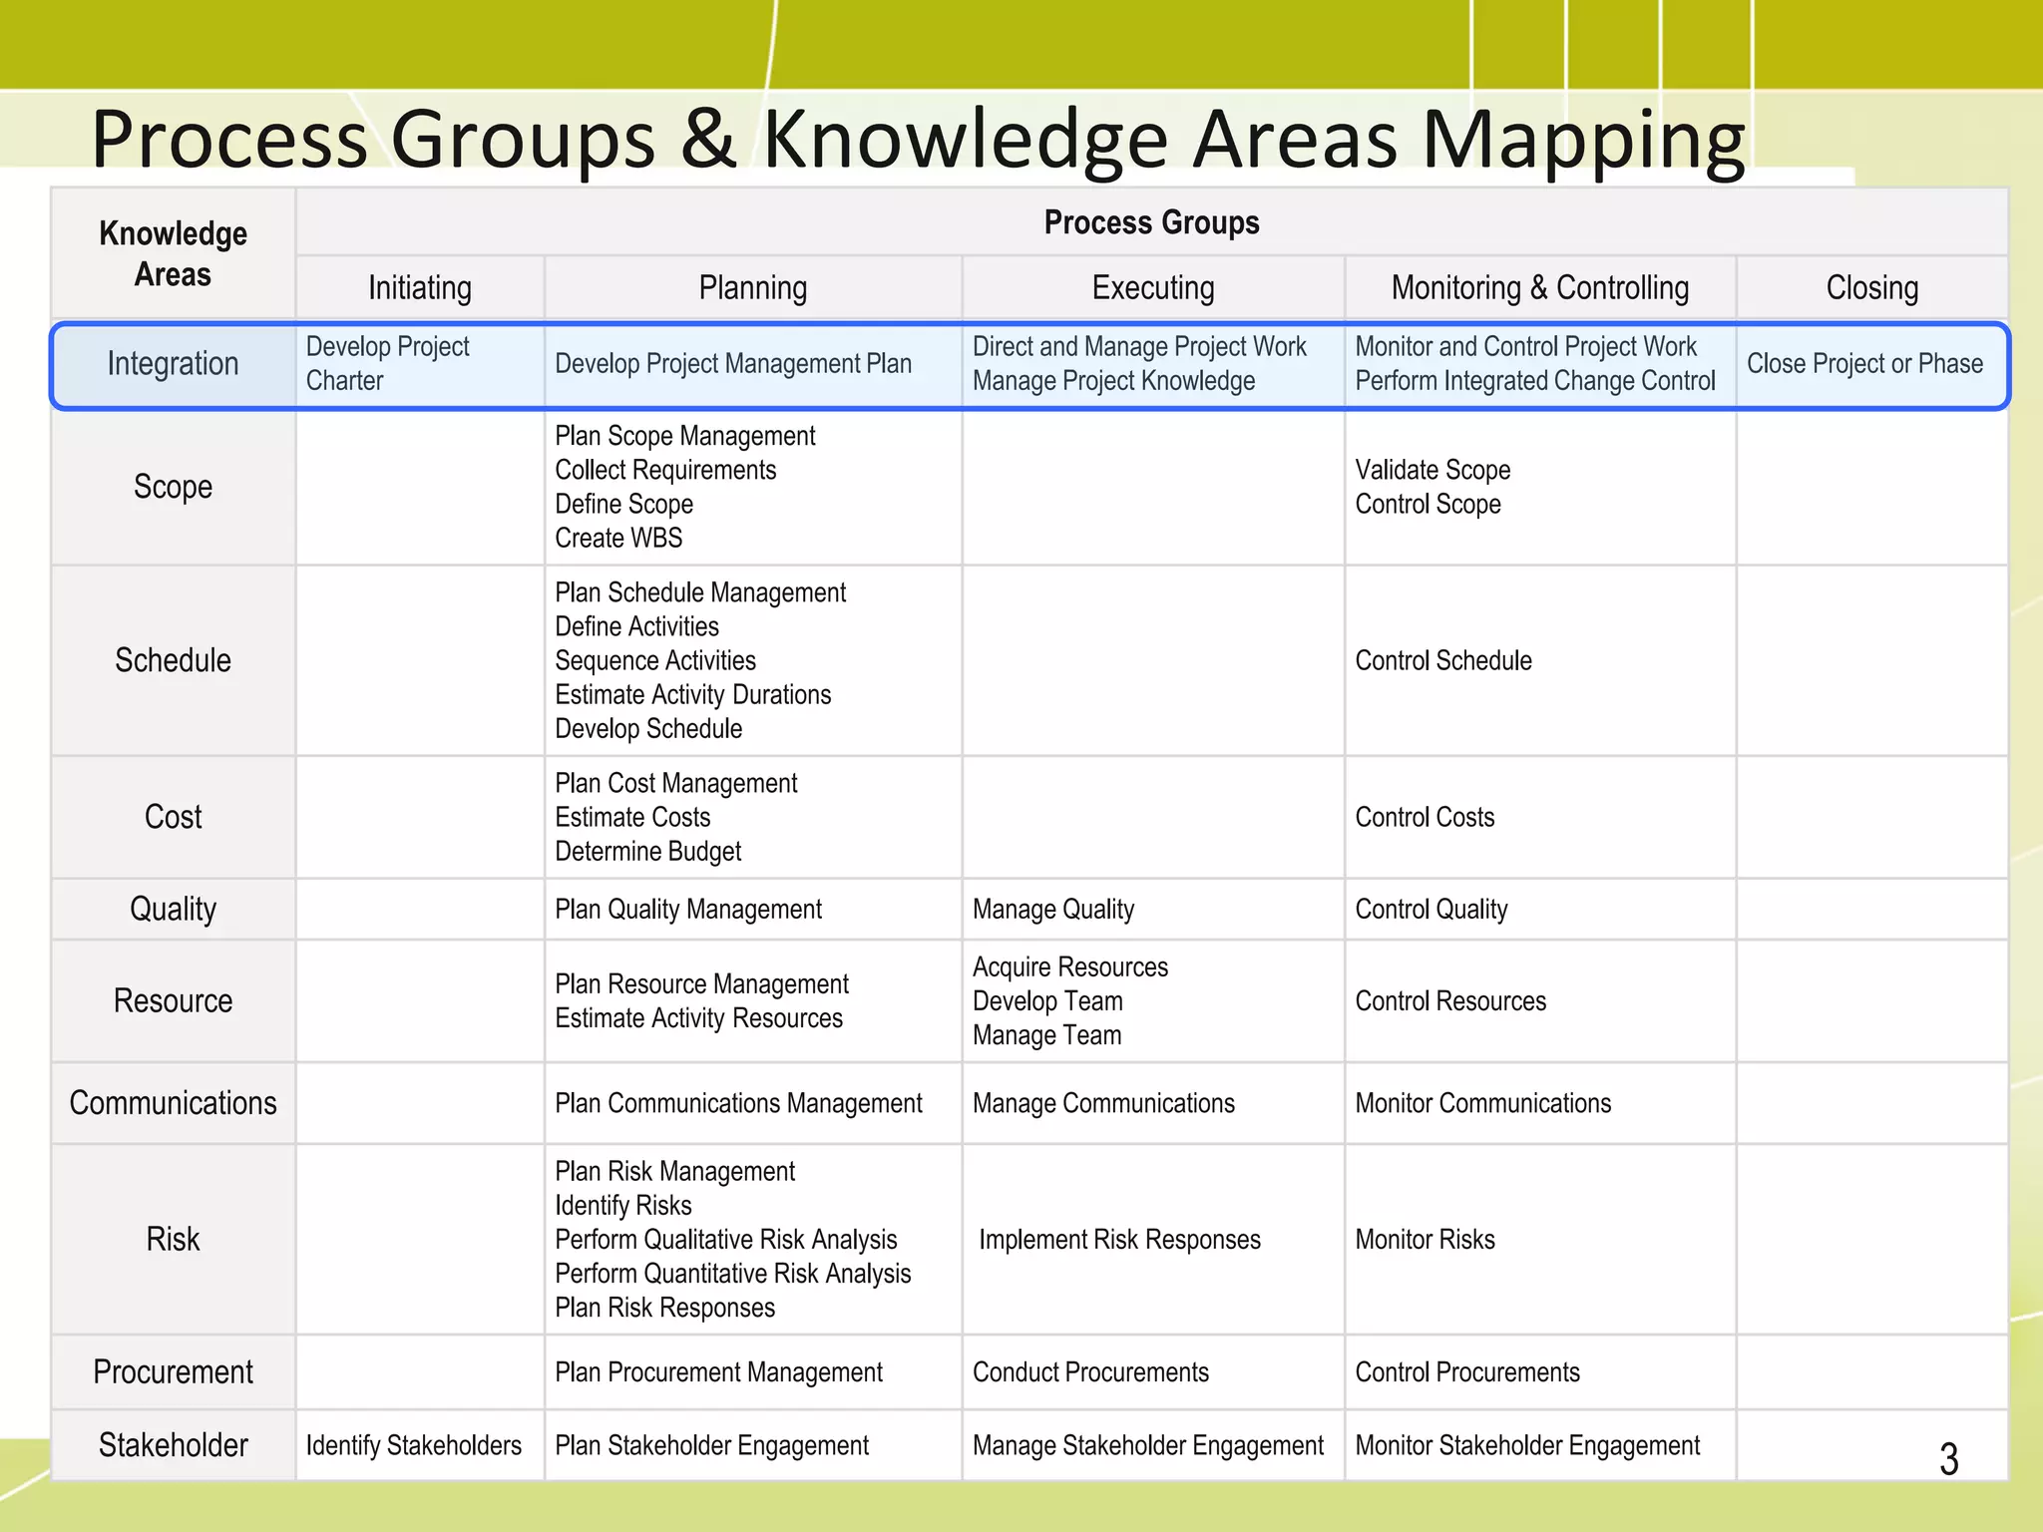
Task: Select the 'Control Resources' cell
Action: click(x=1540, y=1001)
